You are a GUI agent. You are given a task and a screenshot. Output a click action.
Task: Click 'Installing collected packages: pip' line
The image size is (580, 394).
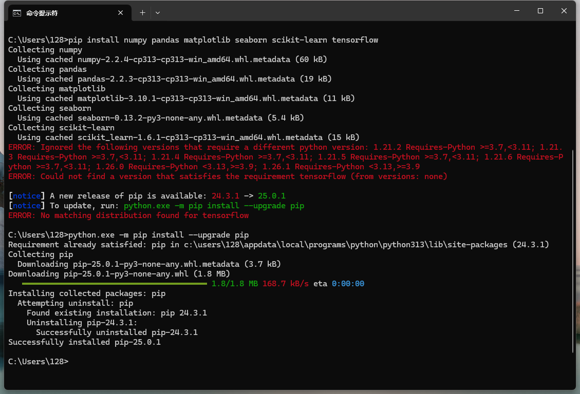[x=87, y=293]
